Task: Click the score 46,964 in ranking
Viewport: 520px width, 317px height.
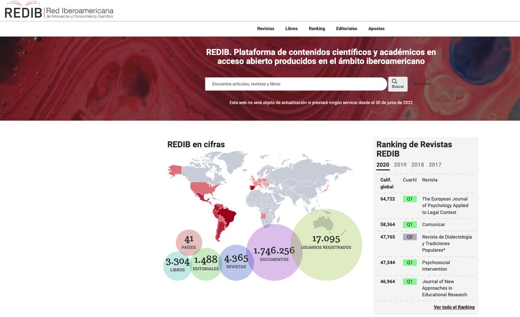Action: pyautogui.click(x=388, y=282)
